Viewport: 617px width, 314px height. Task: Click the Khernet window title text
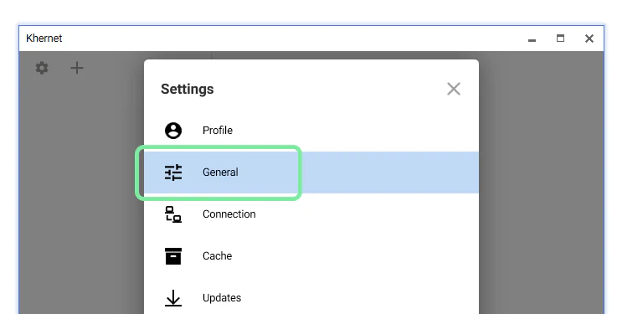pos(44,39)
